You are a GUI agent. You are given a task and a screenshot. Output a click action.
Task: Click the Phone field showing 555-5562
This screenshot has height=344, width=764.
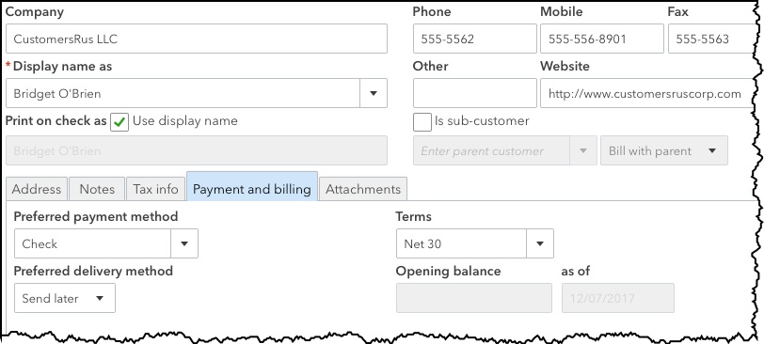474,39
